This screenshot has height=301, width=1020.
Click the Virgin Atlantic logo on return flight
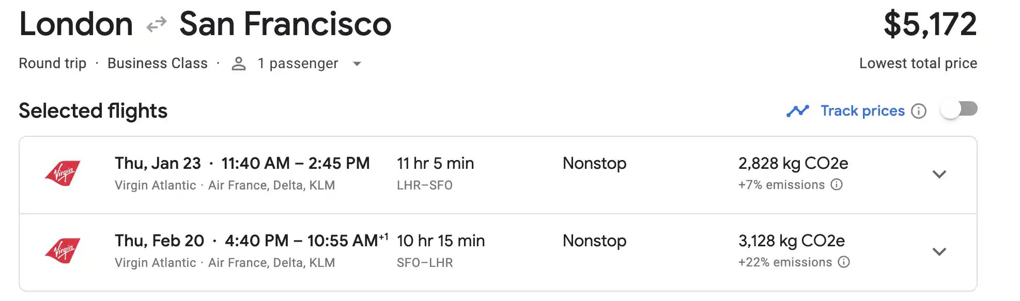(63, 250)
